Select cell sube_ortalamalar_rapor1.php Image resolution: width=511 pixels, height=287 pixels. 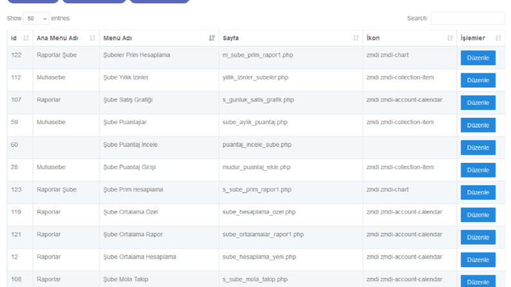(x=263, y=235)
